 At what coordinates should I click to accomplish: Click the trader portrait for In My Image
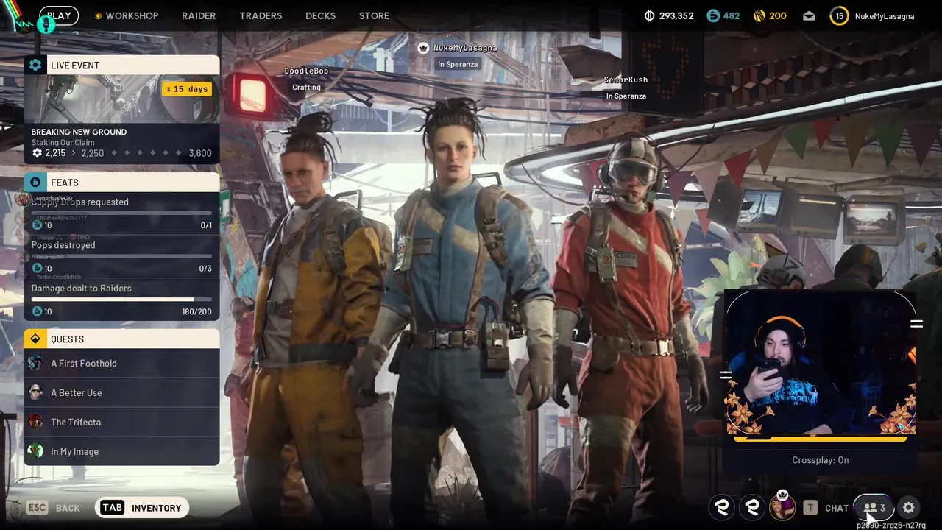(x=35, y=451)
